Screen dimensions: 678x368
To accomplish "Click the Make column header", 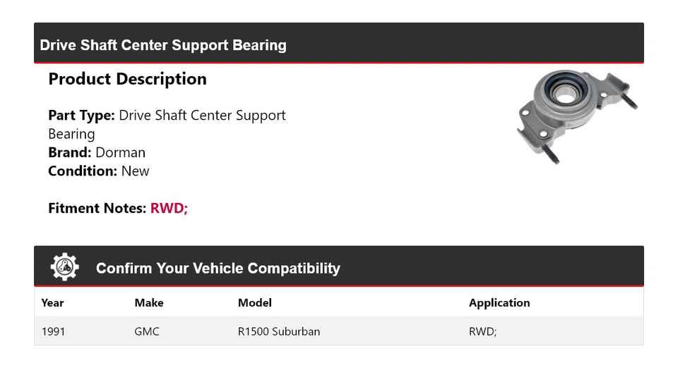I will point(149,302).
